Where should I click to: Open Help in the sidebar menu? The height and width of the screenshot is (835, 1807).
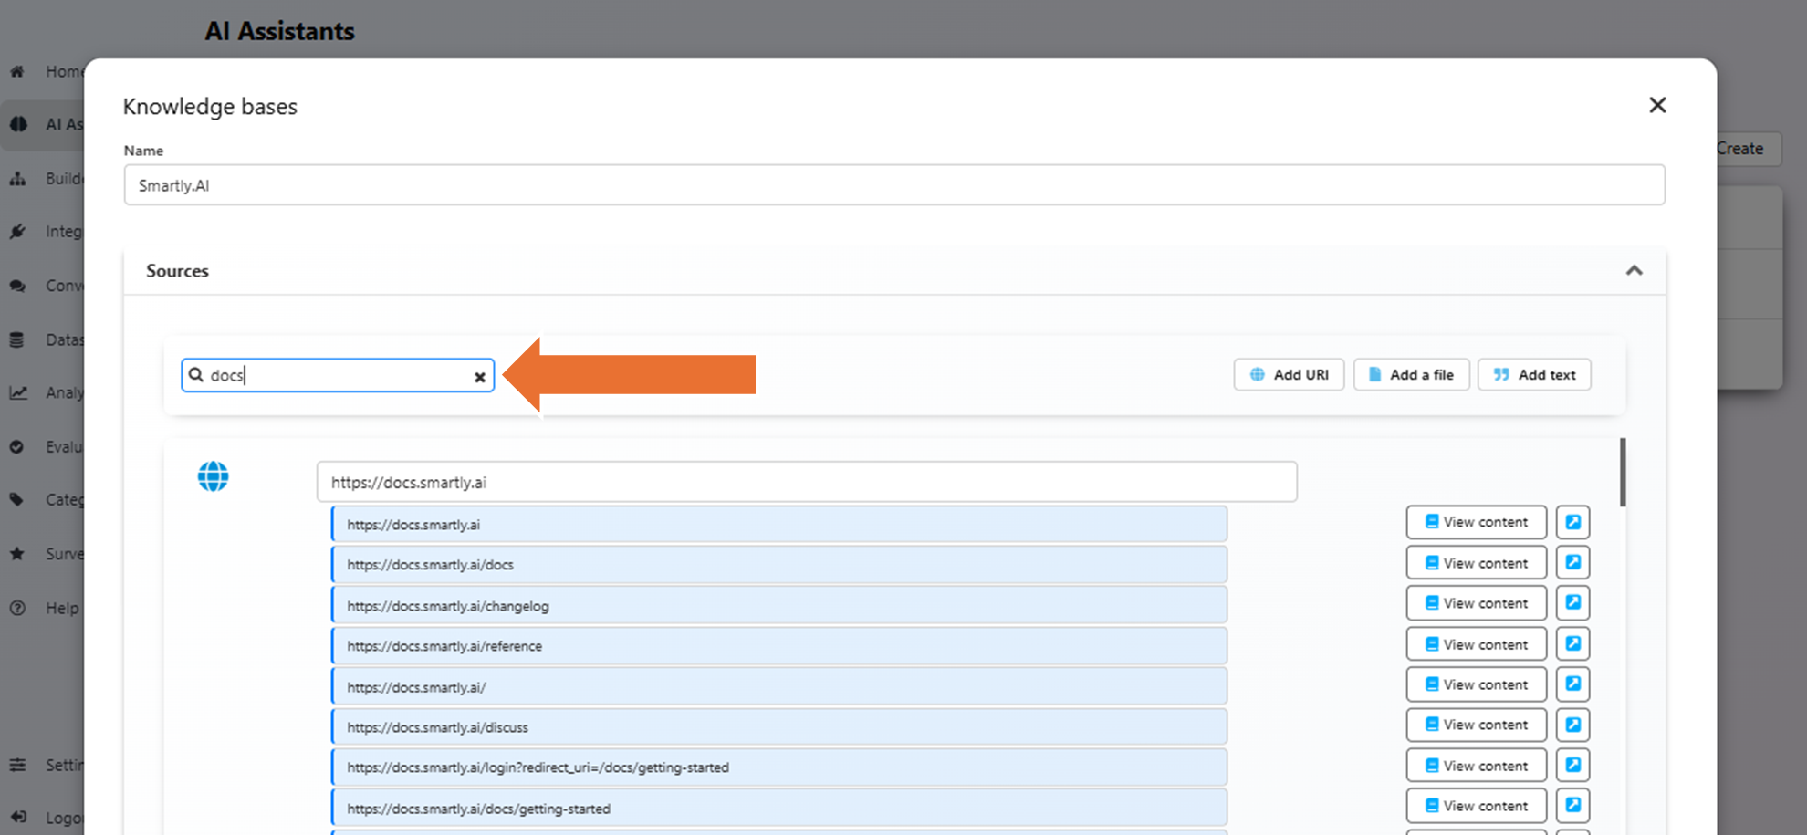pyautogui.click(x=62, y=608)
